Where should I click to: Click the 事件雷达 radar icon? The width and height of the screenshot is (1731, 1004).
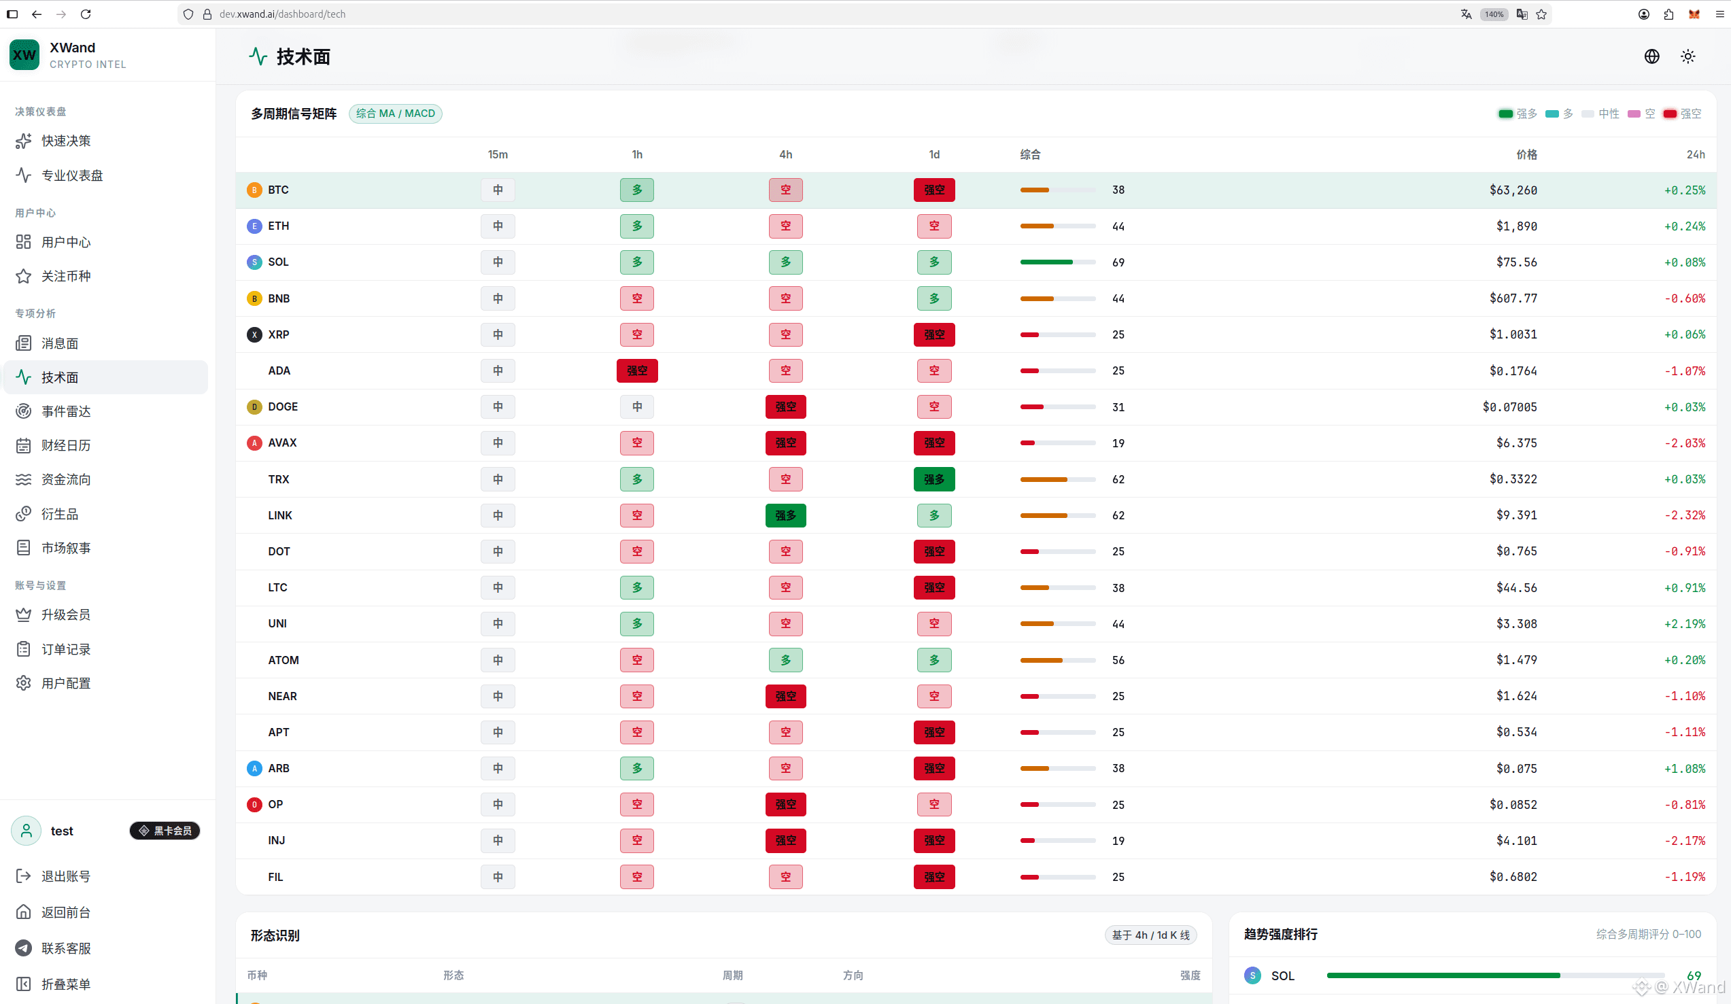coord(23,411)
